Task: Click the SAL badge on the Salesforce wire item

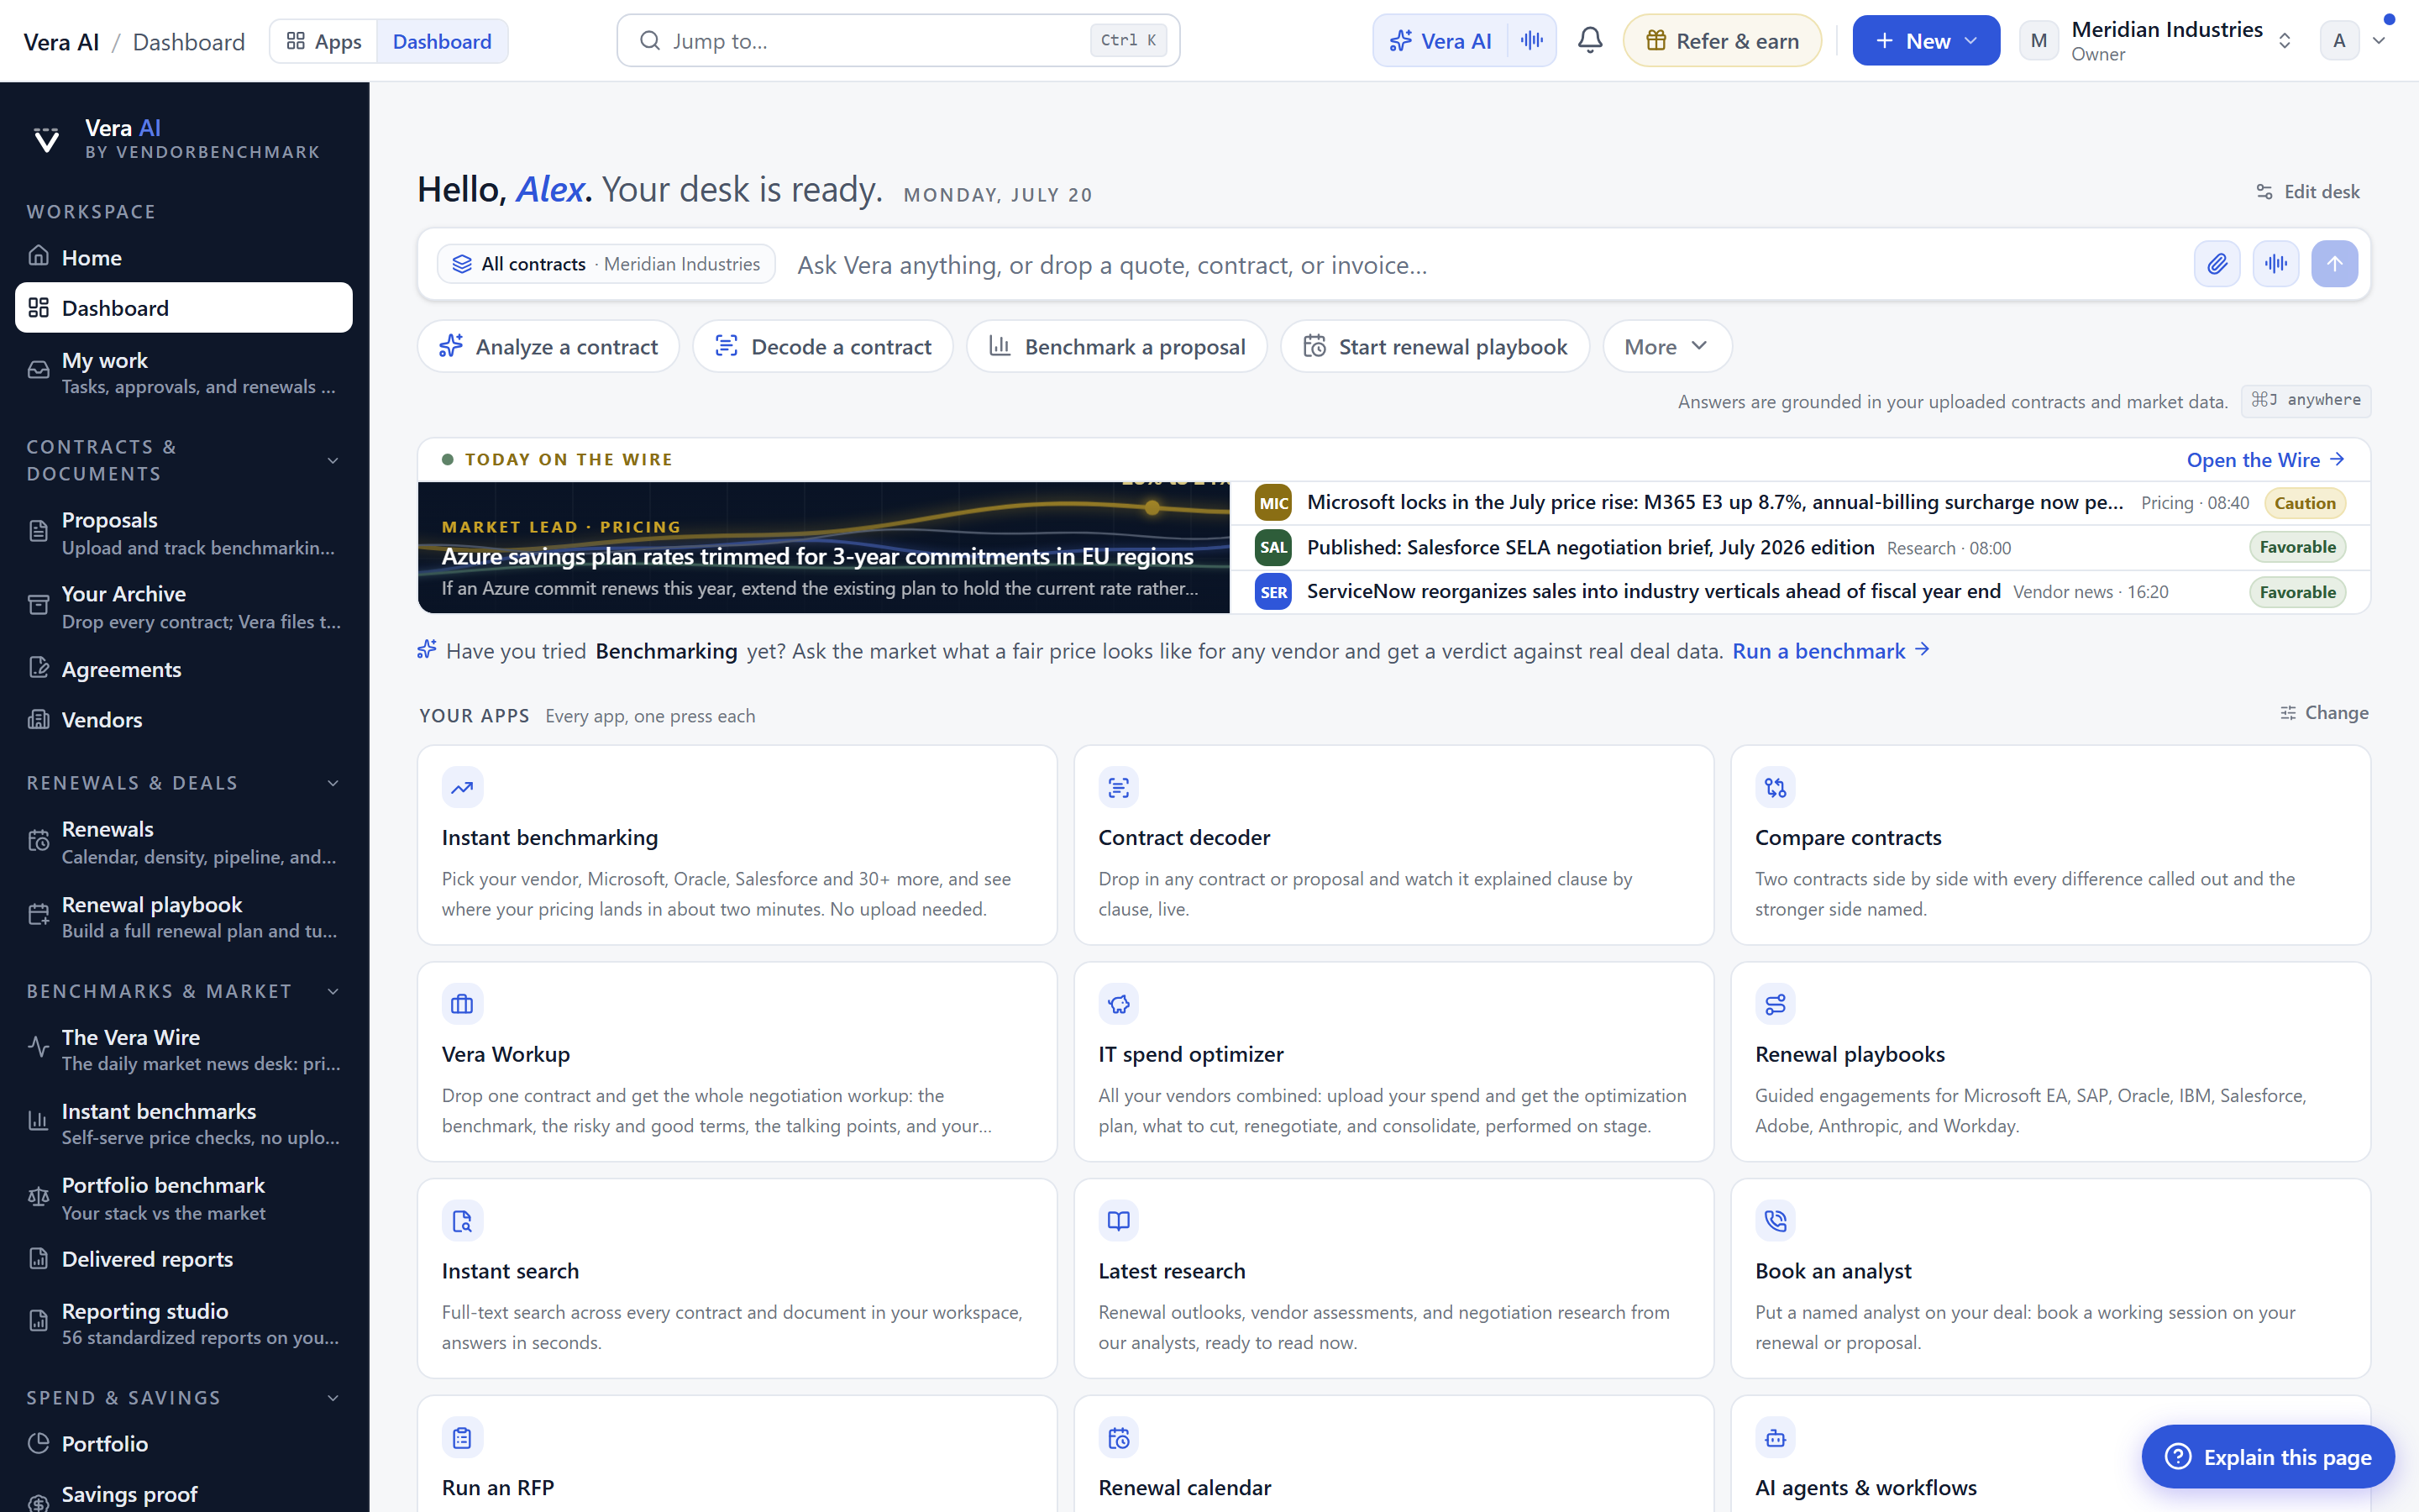Action: pyautogui.click(x=1273, y=547)
